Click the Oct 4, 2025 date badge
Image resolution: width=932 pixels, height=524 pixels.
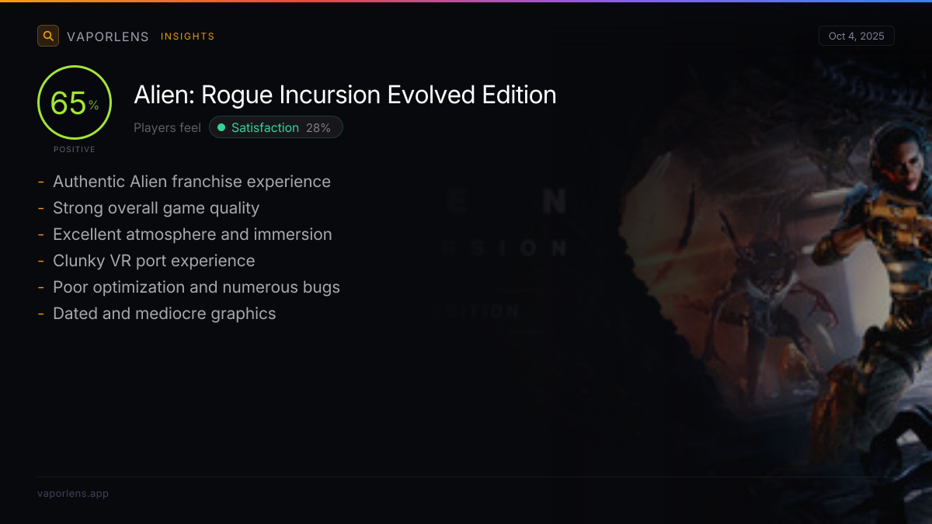click(x=857, y=36)
